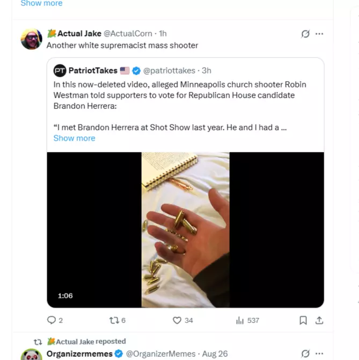Click the topmost Show more link

coord(41,3)
